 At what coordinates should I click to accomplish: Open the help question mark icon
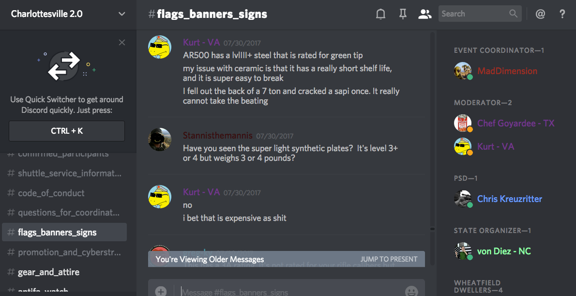pos(562,14)
